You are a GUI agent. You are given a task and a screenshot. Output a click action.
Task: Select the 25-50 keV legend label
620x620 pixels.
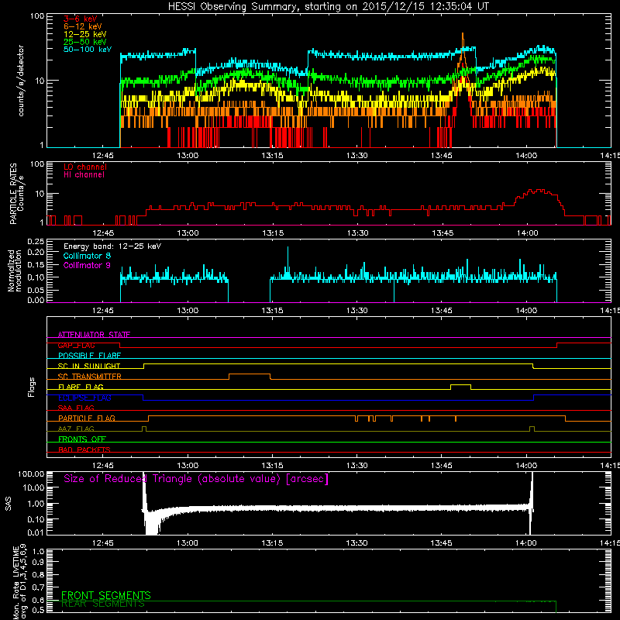click(x=85, y=42)
